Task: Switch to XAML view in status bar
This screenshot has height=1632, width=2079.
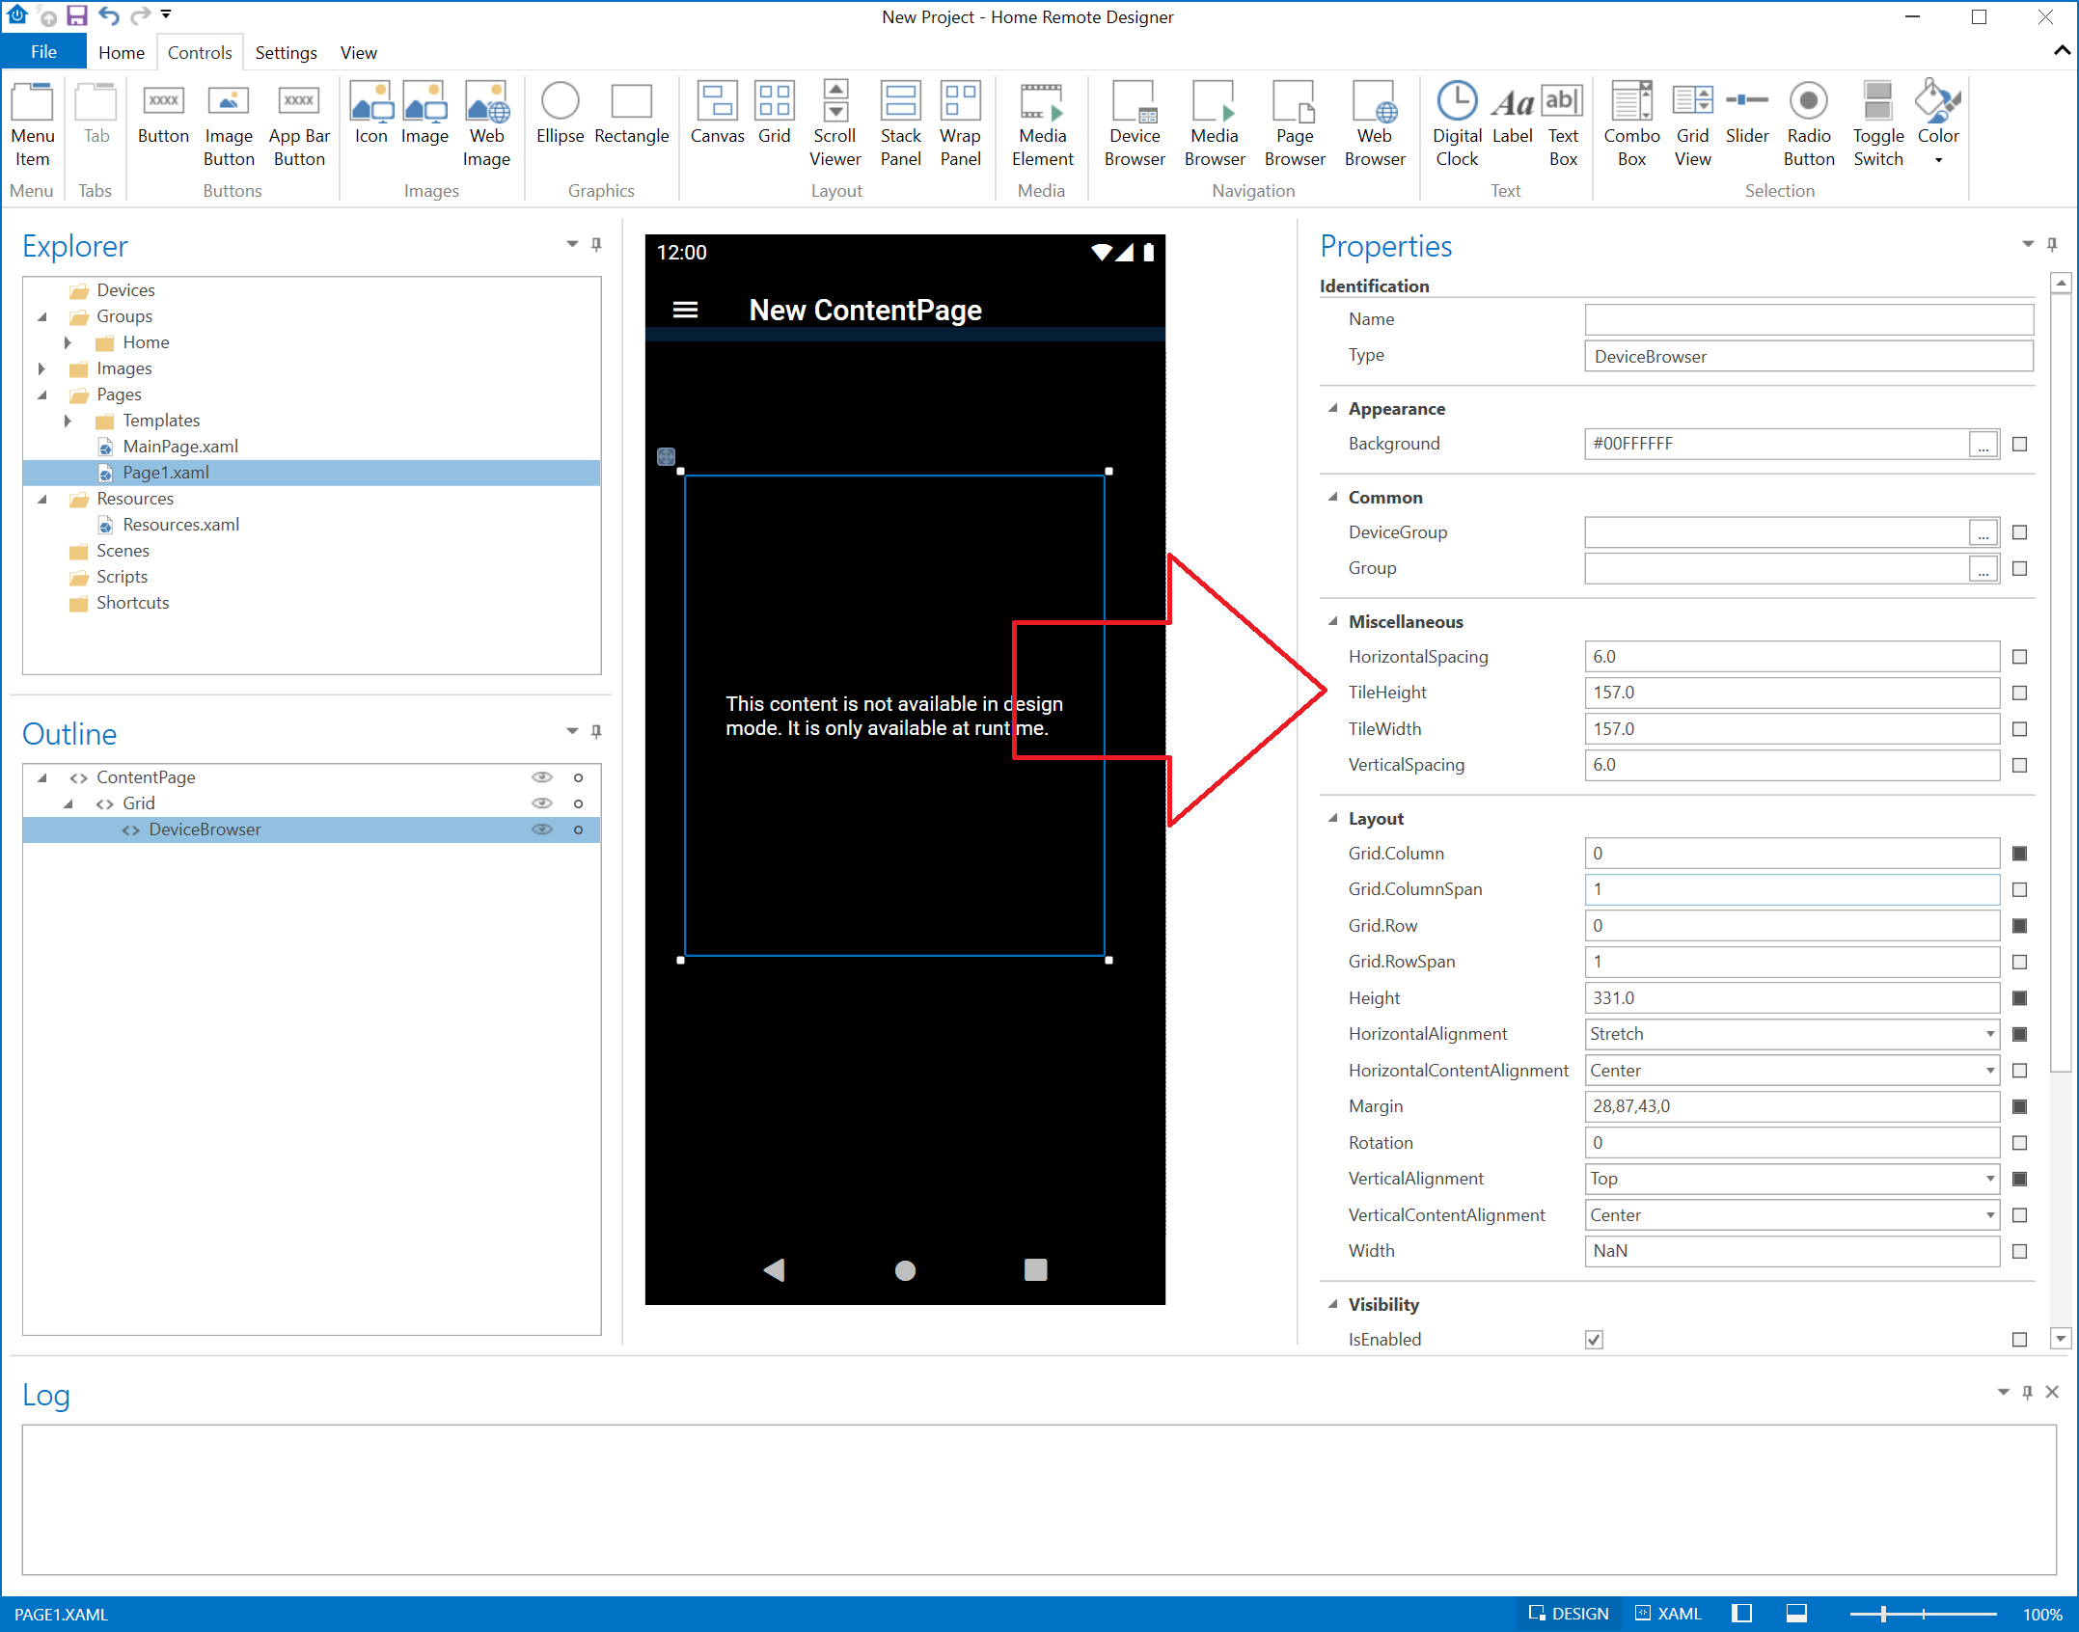Action: pyautogui.click(x=1669, y=1614)
